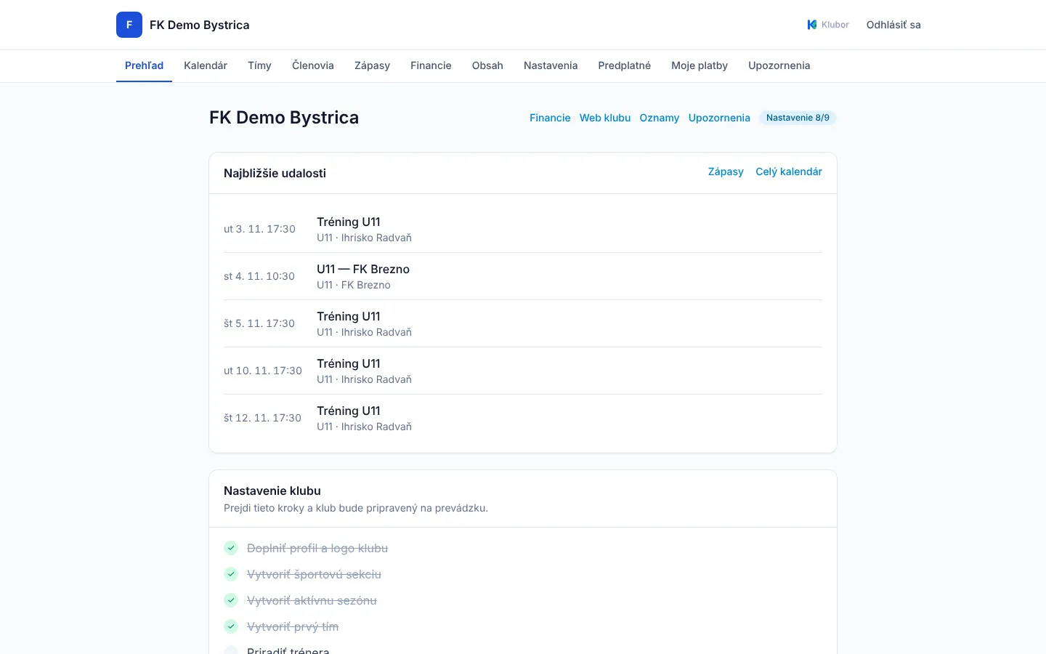Image resolution: width=1046 pixels, height=654 pixels.
Task: Open the Členovia tab
Action: click(313, 65)
